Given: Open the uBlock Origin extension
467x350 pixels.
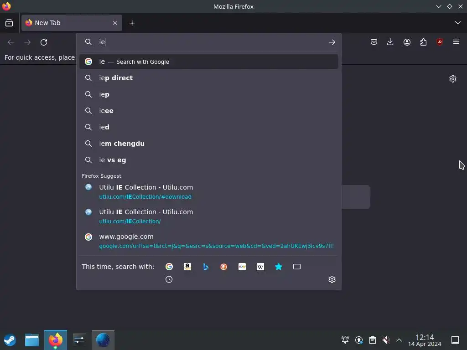Looking at the screenshot, I should point(440,42).
